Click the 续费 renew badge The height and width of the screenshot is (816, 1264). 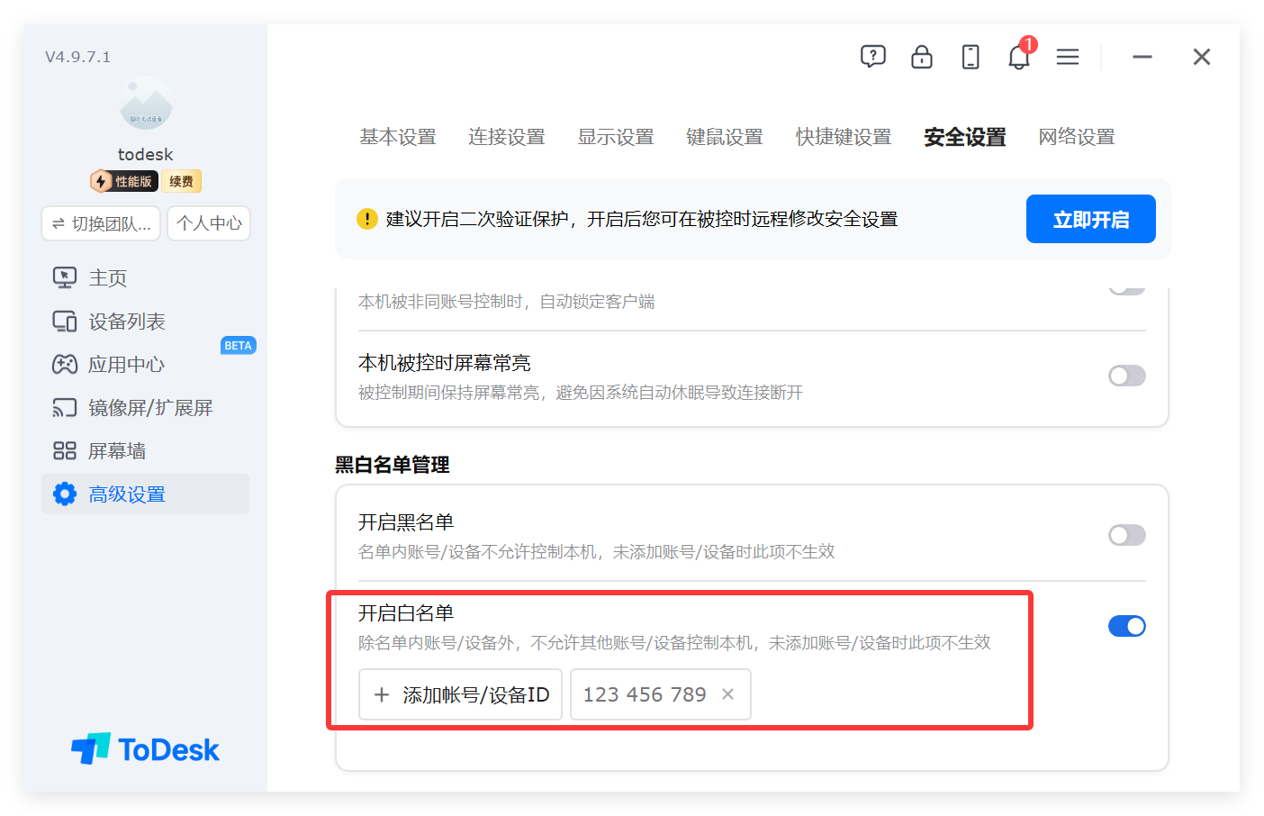(182, 181)
